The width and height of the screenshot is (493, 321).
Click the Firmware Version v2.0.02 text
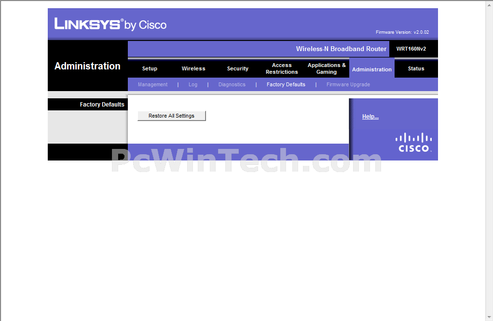pyautogui.click(x=402, y=32)
